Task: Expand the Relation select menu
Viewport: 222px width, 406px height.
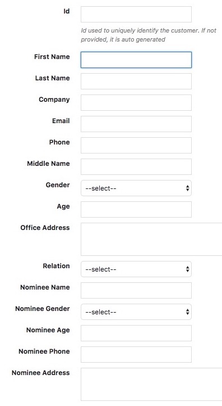Action: (136, 269)
